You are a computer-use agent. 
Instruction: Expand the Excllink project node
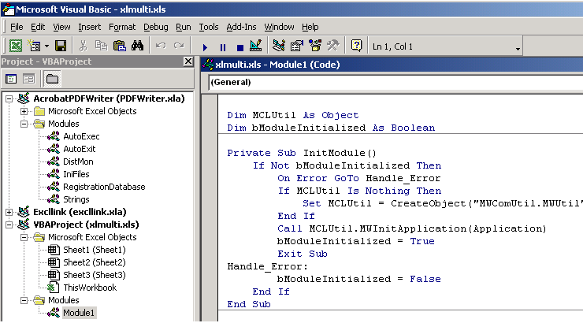click(x=9, y=212)
